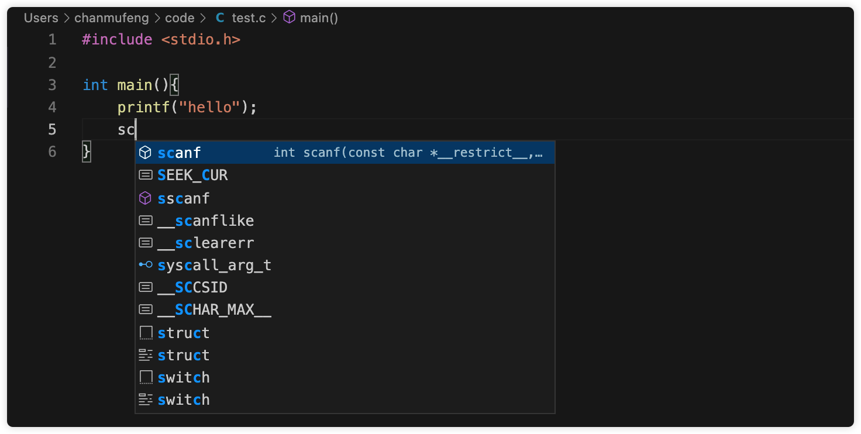This screenshot has height=434, width=861.
Task: Choose the SEEK_CUR completion label
Action: pos(192,175)
